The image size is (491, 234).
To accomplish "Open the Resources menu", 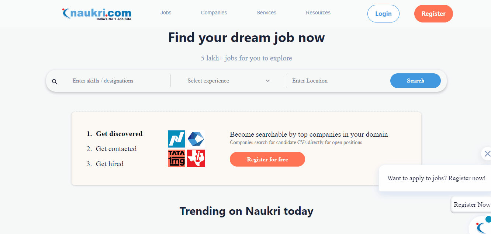I will point(318,13).
